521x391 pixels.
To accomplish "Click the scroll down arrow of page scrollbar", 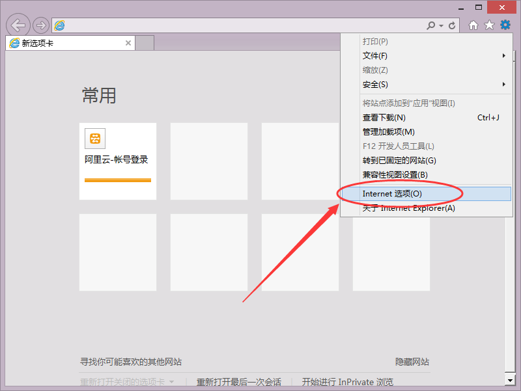I will click(510, 380).
